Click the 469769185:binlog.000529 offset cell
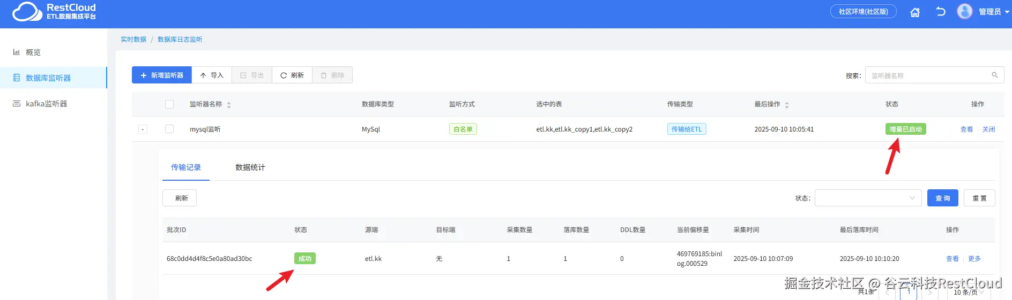This screenshot has height=300, width=1012. point(700,259)
